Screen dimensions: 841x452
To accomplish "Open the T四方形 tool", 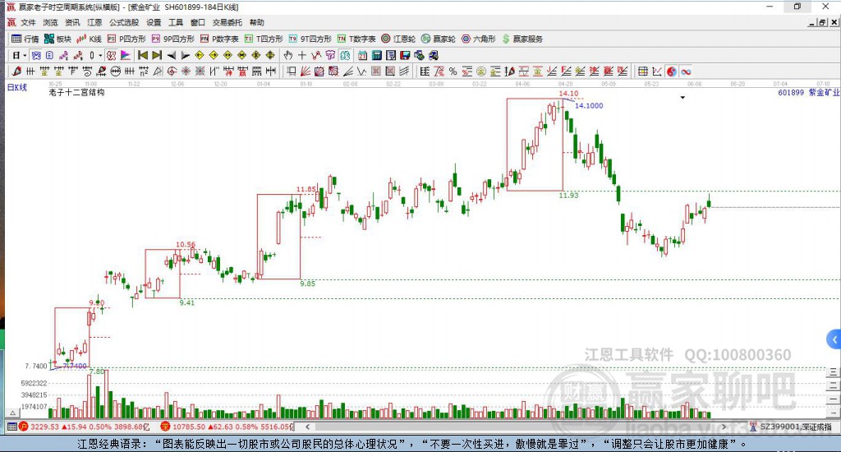I will (264, 39).
